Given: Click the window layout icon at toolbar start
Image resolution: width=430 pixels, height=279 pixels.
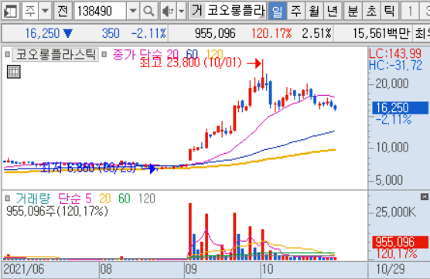Looking at the screenshot, I should tap(10, 11).
